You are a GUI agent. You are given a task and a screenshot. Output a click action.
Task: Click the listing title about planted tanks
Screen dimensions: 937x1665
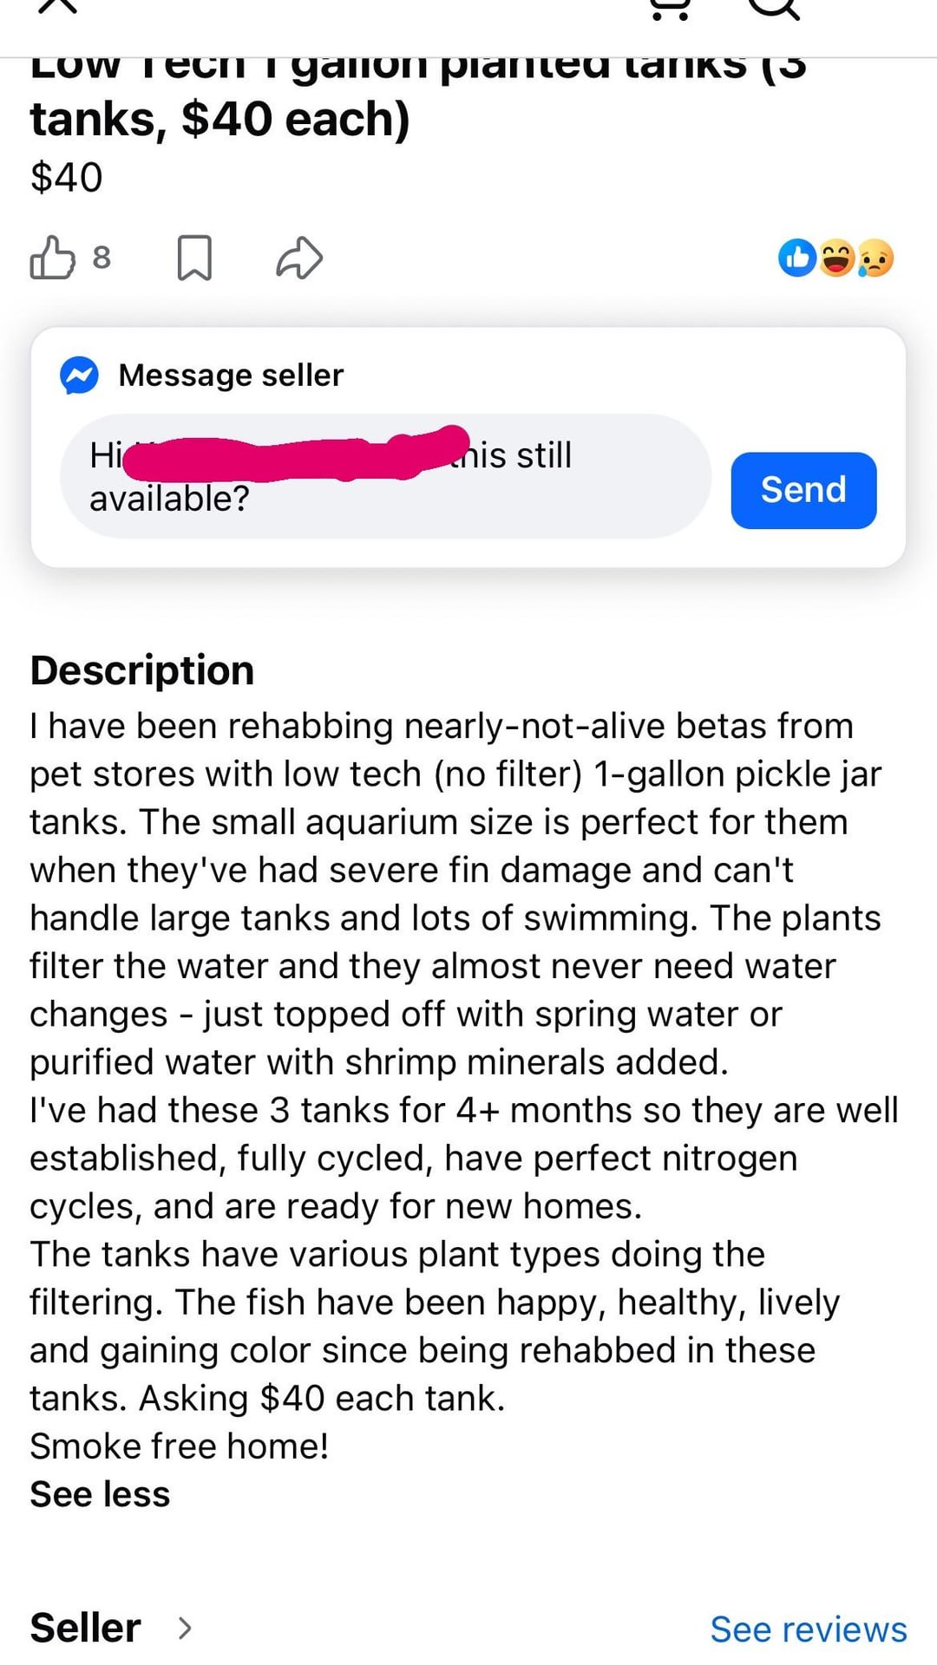pos(416,95)
